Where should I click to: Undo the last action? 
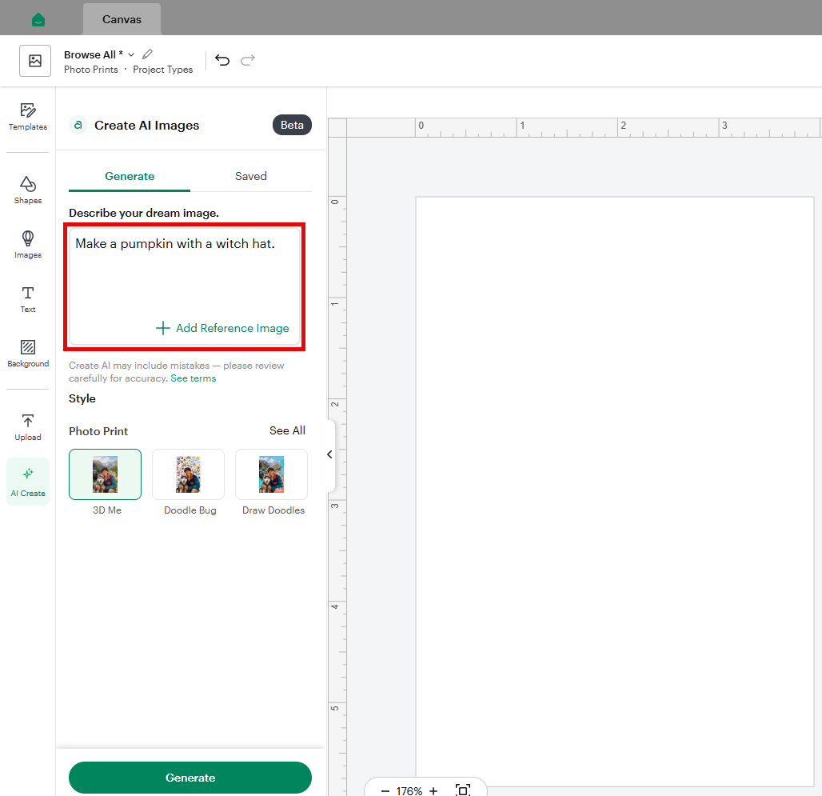pos(222,60)
